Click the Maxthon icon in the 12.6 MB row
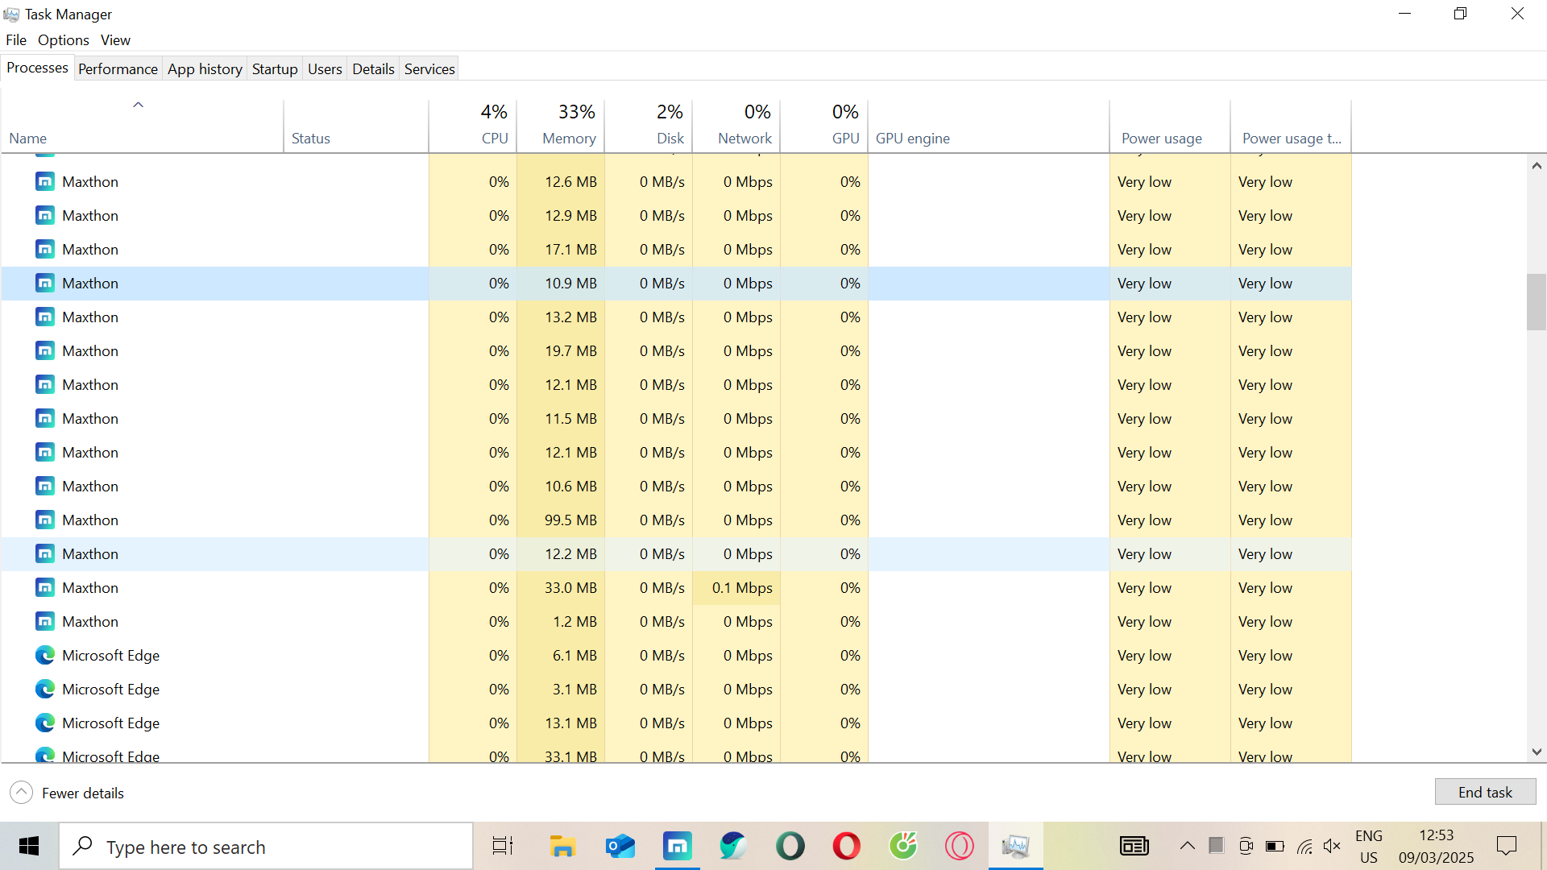This screenshot has height=870, width=1547. pyautogui.click(x=45, y=182)
